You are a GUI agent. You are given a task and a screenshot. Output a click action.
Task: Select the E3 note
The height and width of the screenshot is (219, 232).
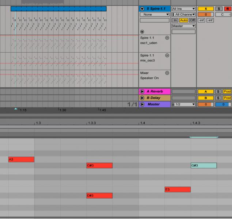tap(178, 189)
